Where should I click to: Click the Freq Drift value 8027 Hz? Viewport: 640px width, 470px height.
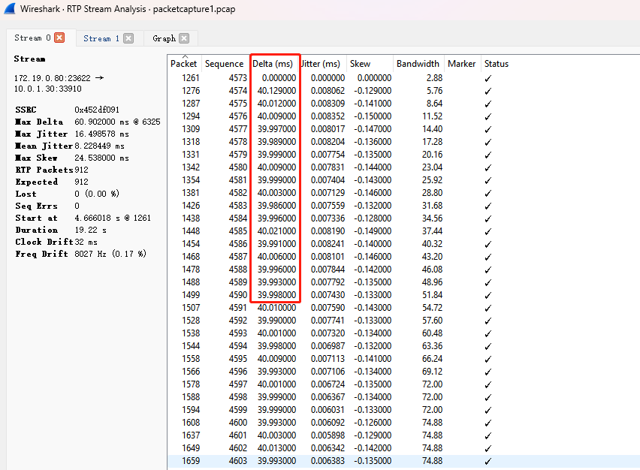click(90, 254)
